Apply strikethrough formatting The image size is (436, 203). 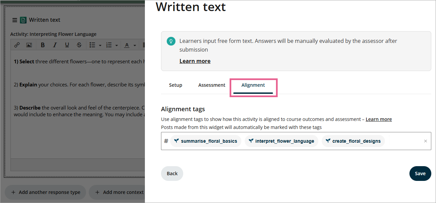(x=79, y=45)
